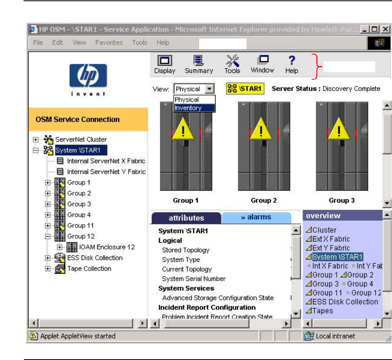The image size is (392, 360).
Task: Collapse the Group 12 tree node
Action: (47, 236)
